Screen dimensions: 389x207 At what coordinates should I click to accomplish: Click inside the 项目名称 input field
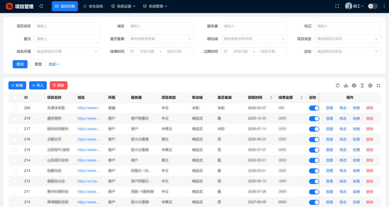67,26
